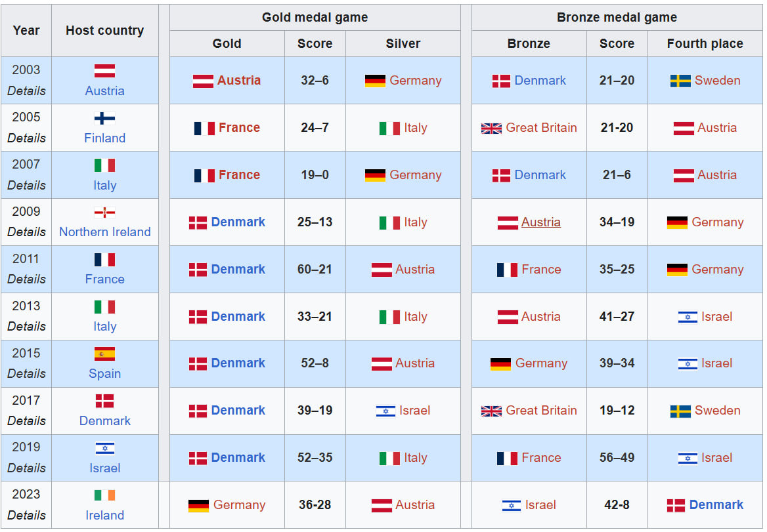Screen dimensions: 767x532
Task: Click underlined Austria link in 2009 bronze cell
Action: point(540,222)
